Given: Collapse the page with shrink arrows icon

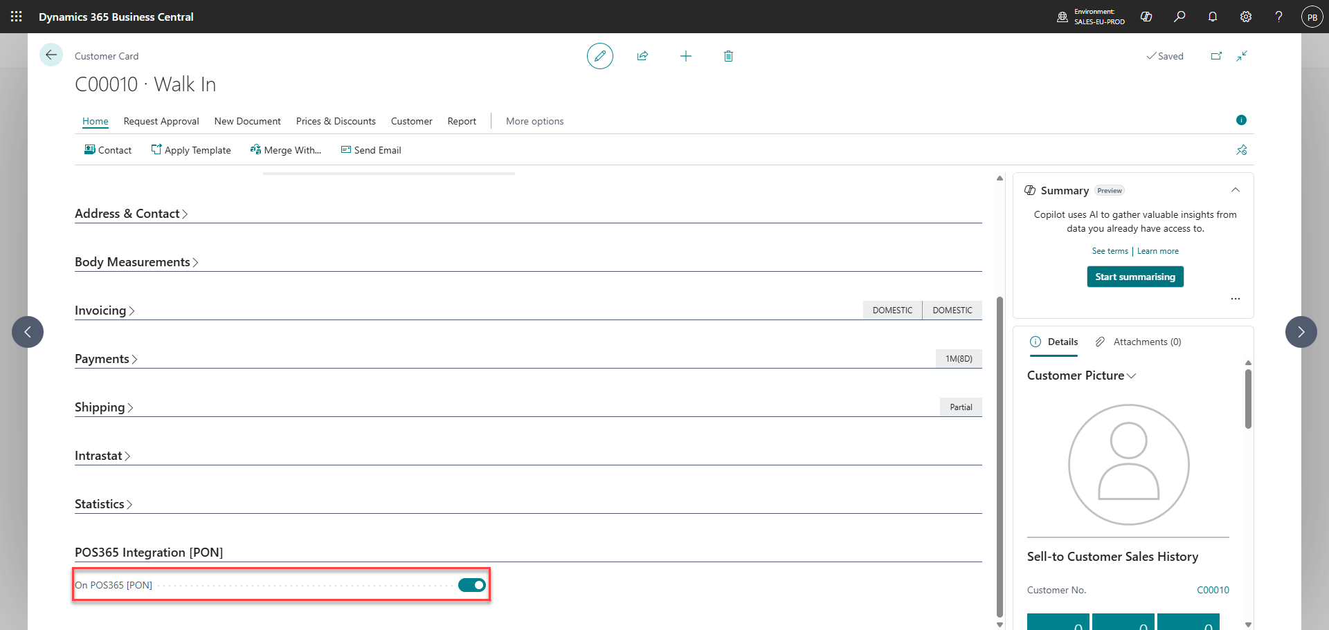Looking at the screenshot, I should tap(1242, 56).
